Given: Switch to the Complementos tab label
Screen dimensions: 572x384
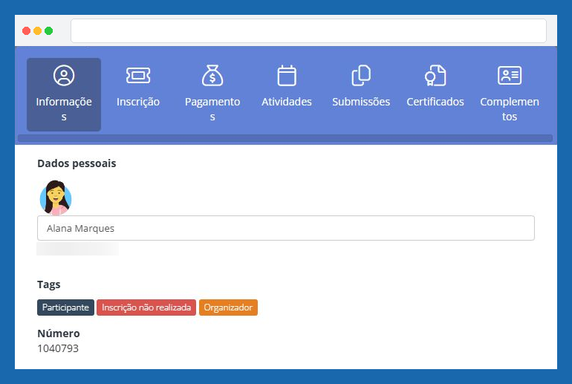Looking at the screenshot, I should pyautogui.click(x=510, y=109).
